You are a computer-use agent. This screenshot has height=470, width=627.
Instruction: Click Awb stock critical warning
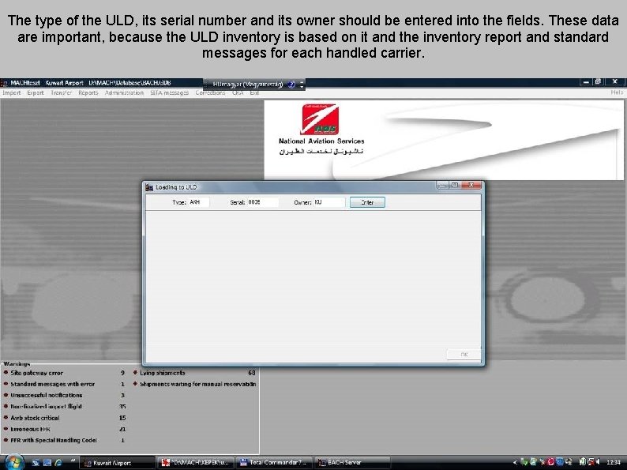35,418
